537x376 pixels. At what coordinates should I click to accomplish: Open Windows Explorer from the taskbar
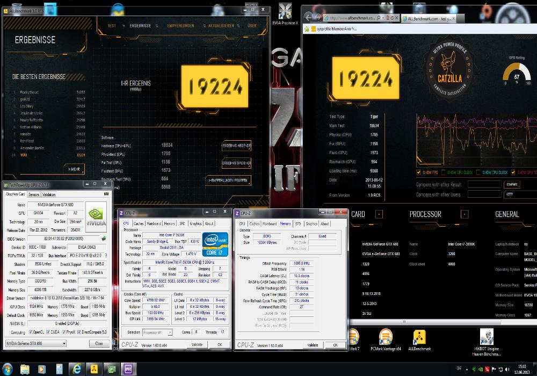(25, 369)
